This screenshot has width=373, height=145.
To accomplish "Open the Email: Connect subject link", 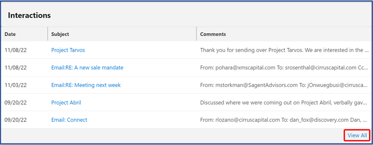I will point(69,120).
